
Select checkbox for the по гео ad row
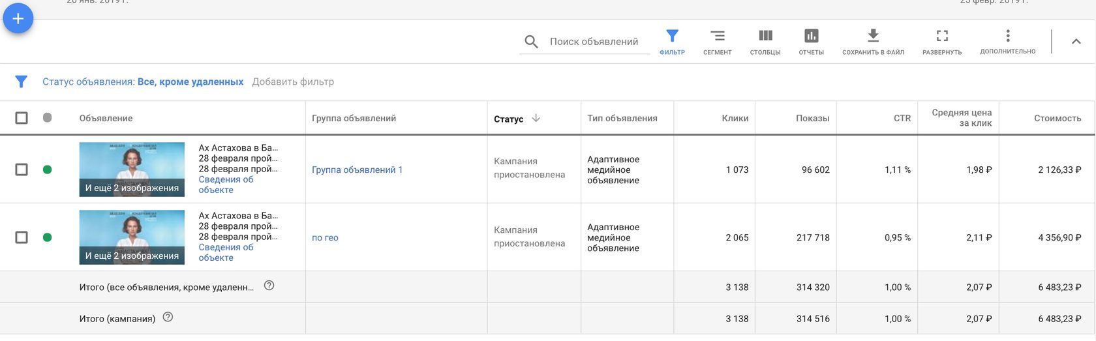click(x=22, y=237)
